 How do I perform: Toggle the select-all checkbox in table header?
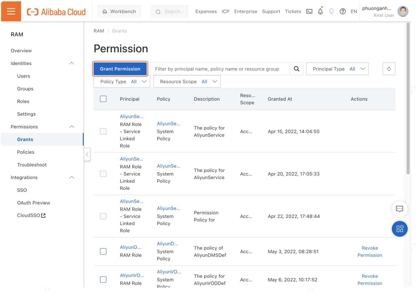click(x=103, y=99)
